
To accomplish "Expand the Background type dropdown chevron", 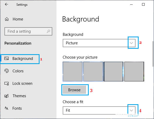I will (x=131, y=43).
